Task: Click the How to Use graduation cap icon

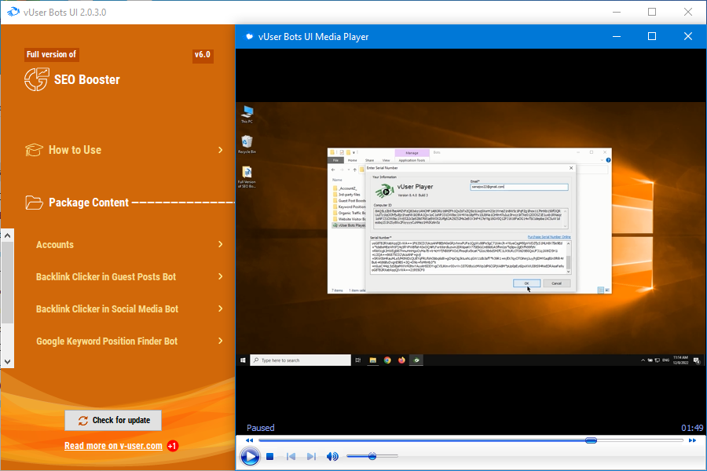Action: (34, 150)
